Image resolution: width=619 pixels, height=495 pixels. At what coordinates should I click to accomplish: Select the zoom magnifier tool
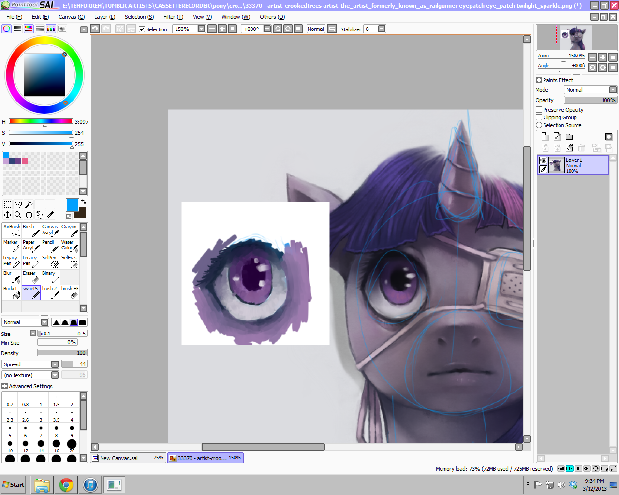pyautogui.click(x=18, y=215)
